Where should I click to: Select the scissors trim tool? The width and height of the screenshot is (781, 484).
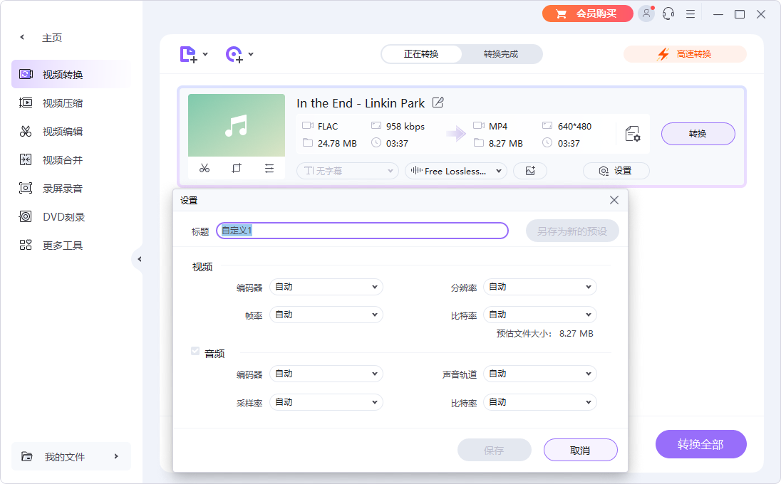pos(205,168)
